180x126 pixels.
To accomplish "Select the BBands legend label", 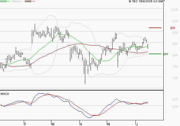I will [x=16, y=1].
